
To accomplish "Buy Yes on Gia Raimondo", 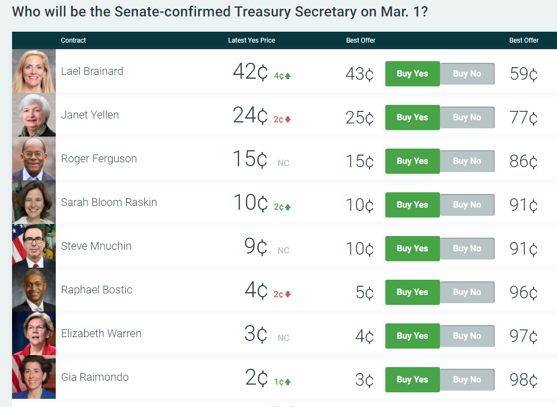I will point(412,380).
